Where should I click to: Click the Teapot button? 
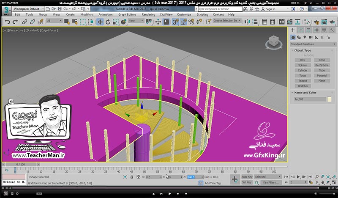point(303,81)
